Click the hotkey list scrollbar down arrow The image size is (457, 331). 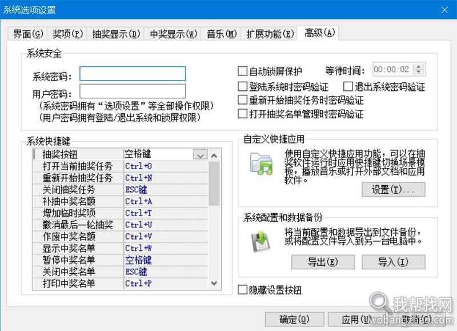click(x=214, y=283)
